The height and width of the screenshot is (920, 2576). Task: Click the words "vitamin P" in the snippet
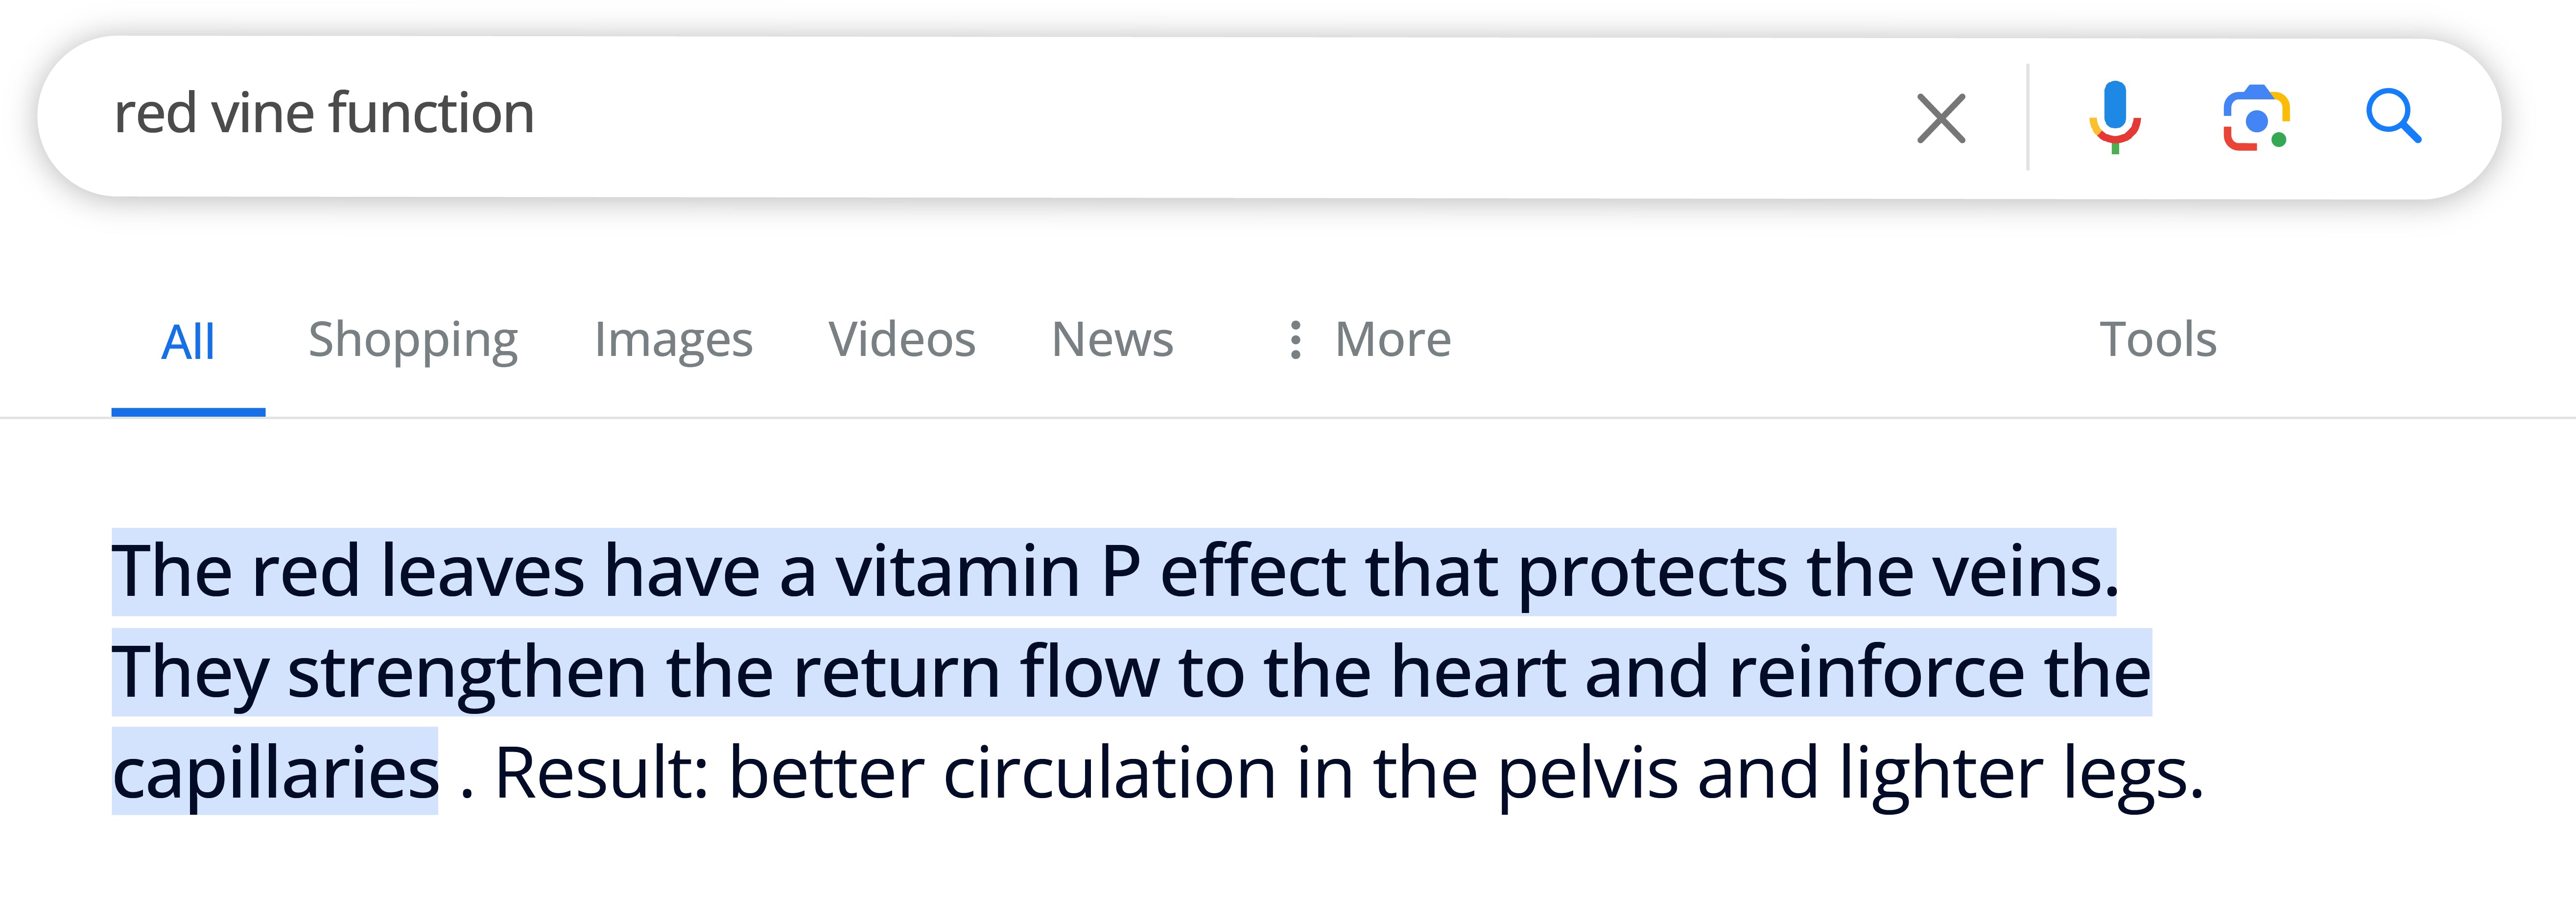pyautogui.click(x=988, y=572)
